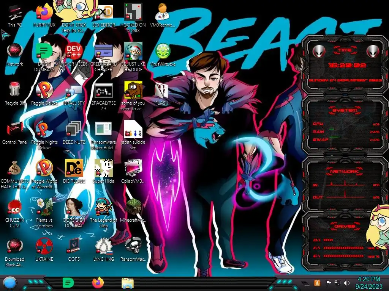Open the BE JUST LIKE THE DUDE! icon
The height and width of the screenshot is (291, 389).
click(133, 58)
